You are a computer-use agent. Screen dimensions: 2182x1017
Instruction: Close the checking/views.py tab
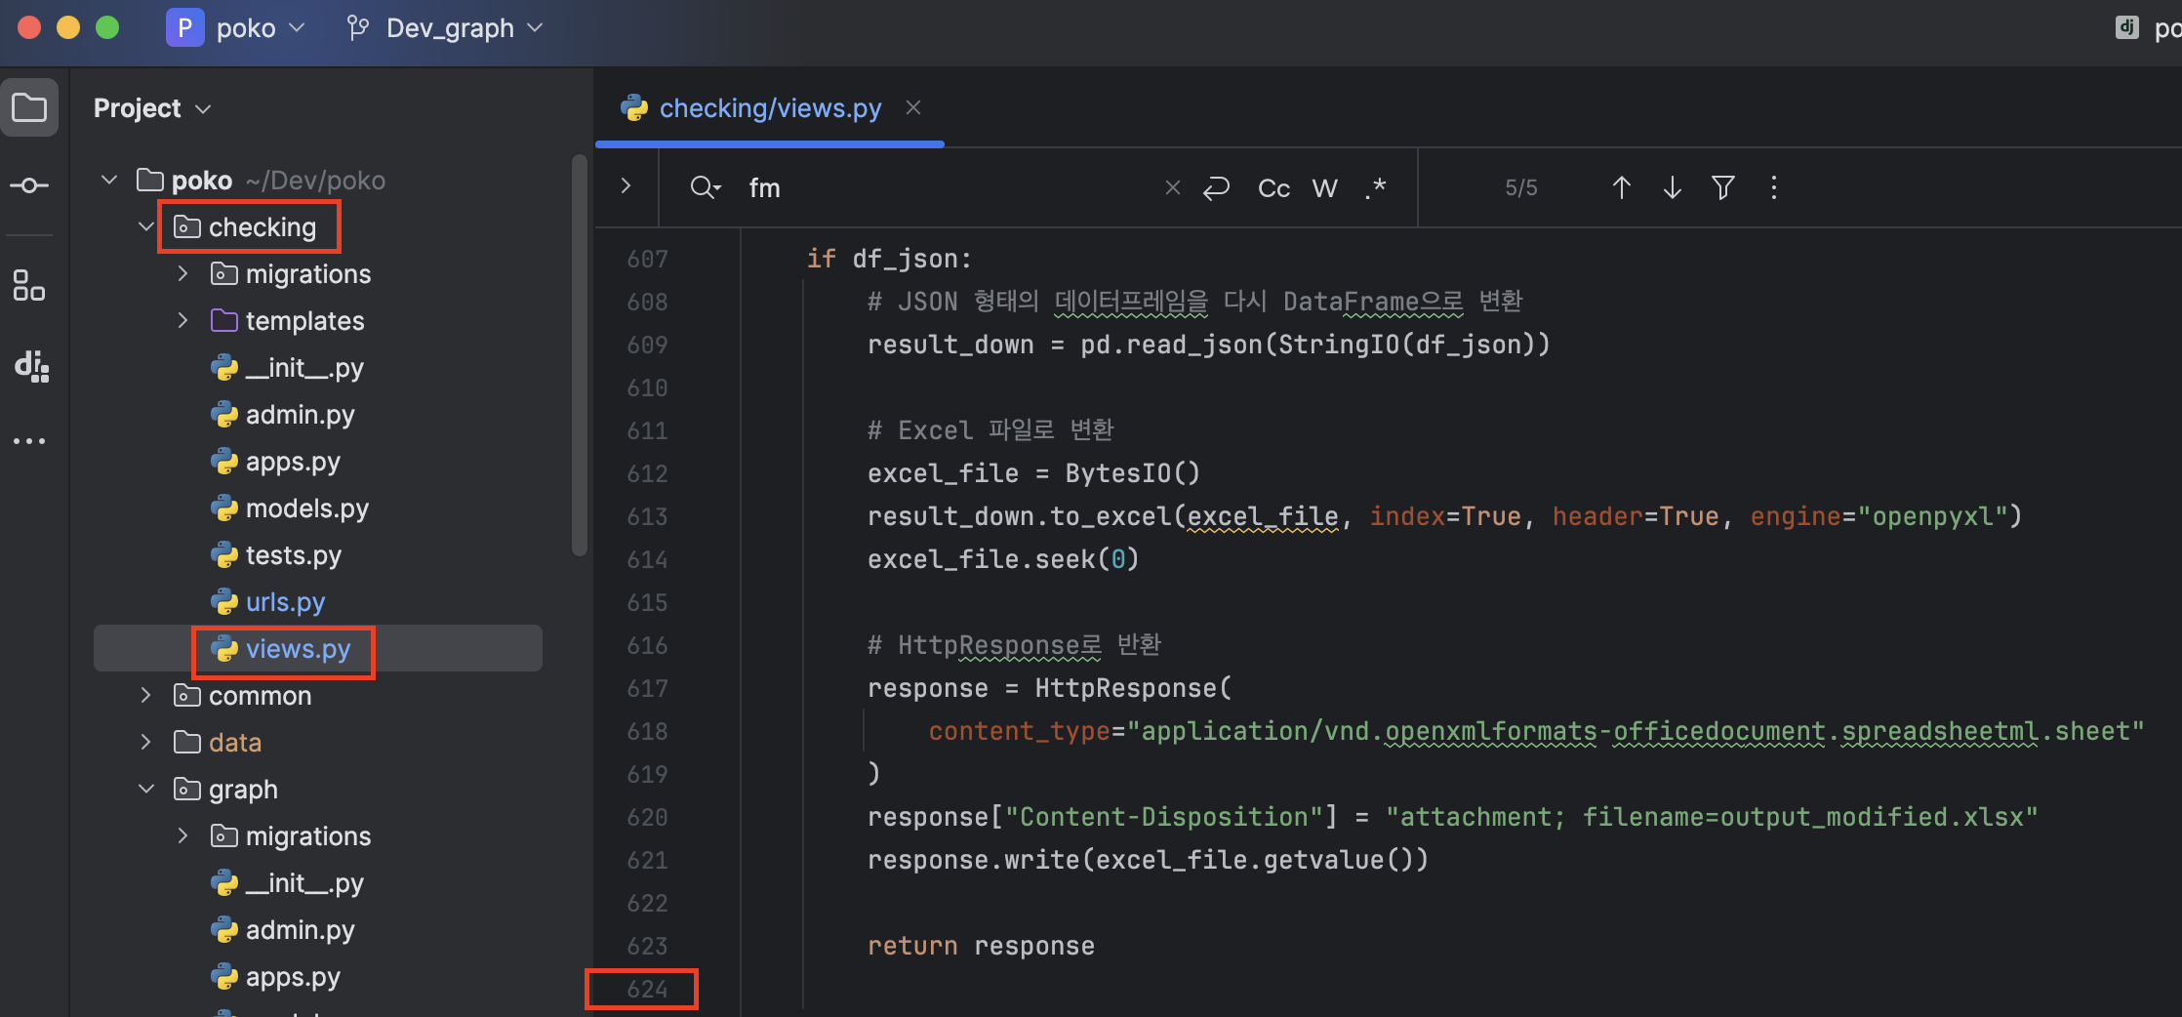pos(913,107)
